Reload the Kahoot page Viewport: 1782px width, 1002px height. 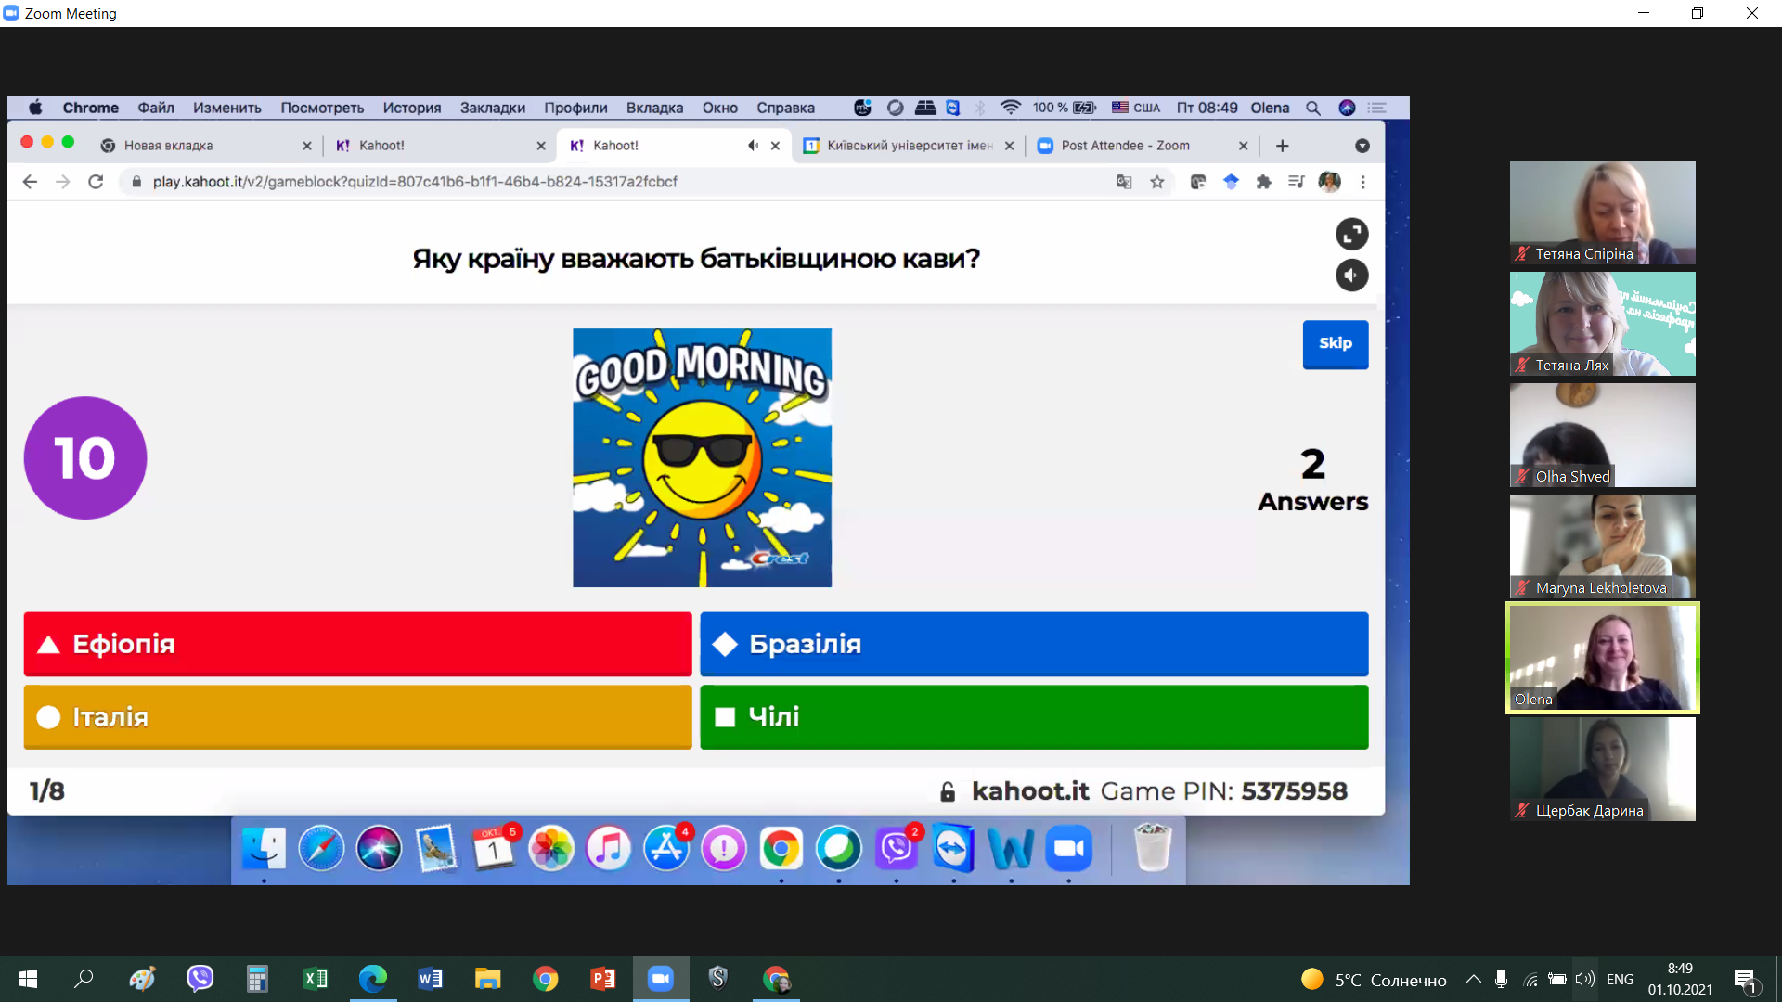tap(96, 182)
